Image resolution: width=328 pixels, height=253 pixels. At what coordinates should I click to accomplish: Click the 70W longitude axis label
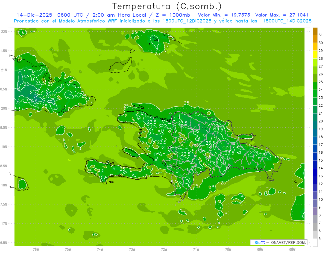[x=228, y=249]
